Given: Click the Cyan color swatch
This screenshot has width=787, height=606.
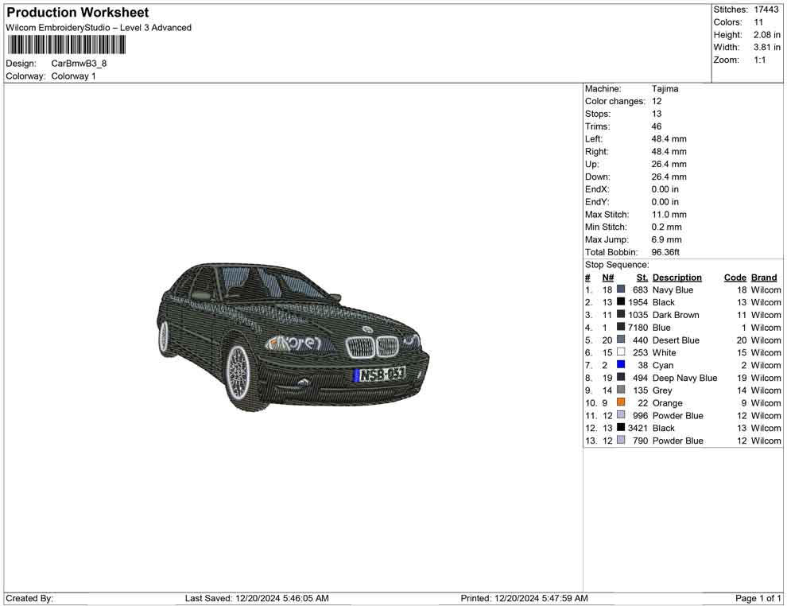Looking at the screenshot, I should pos(619,365).
